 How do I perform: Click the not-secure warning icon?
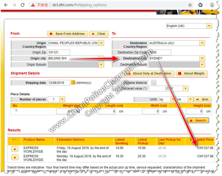(x=33, y=5)
